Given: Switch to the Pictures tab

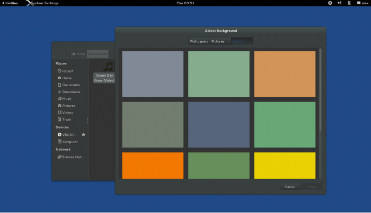Looking at the screenshot, I should click(218, 41).
